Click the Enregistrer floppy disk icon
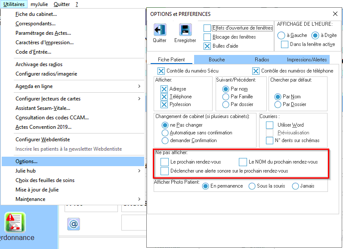 [x=185, y=30]
